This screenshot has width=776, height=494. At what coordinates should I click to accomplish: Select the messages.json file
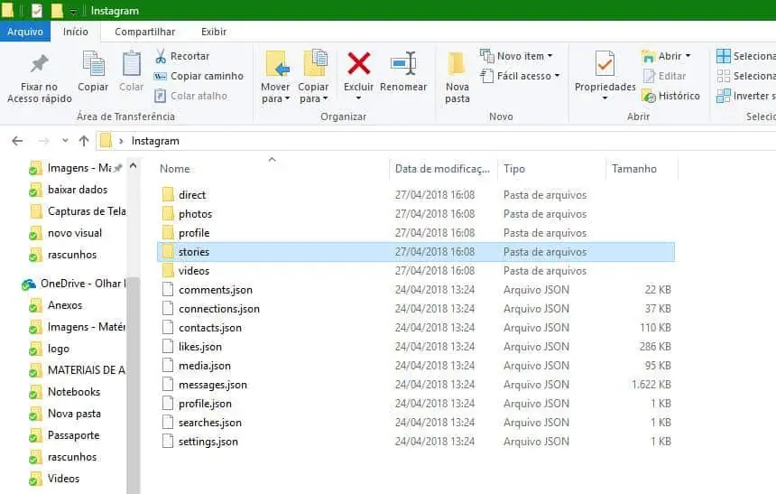coord(212,385)
